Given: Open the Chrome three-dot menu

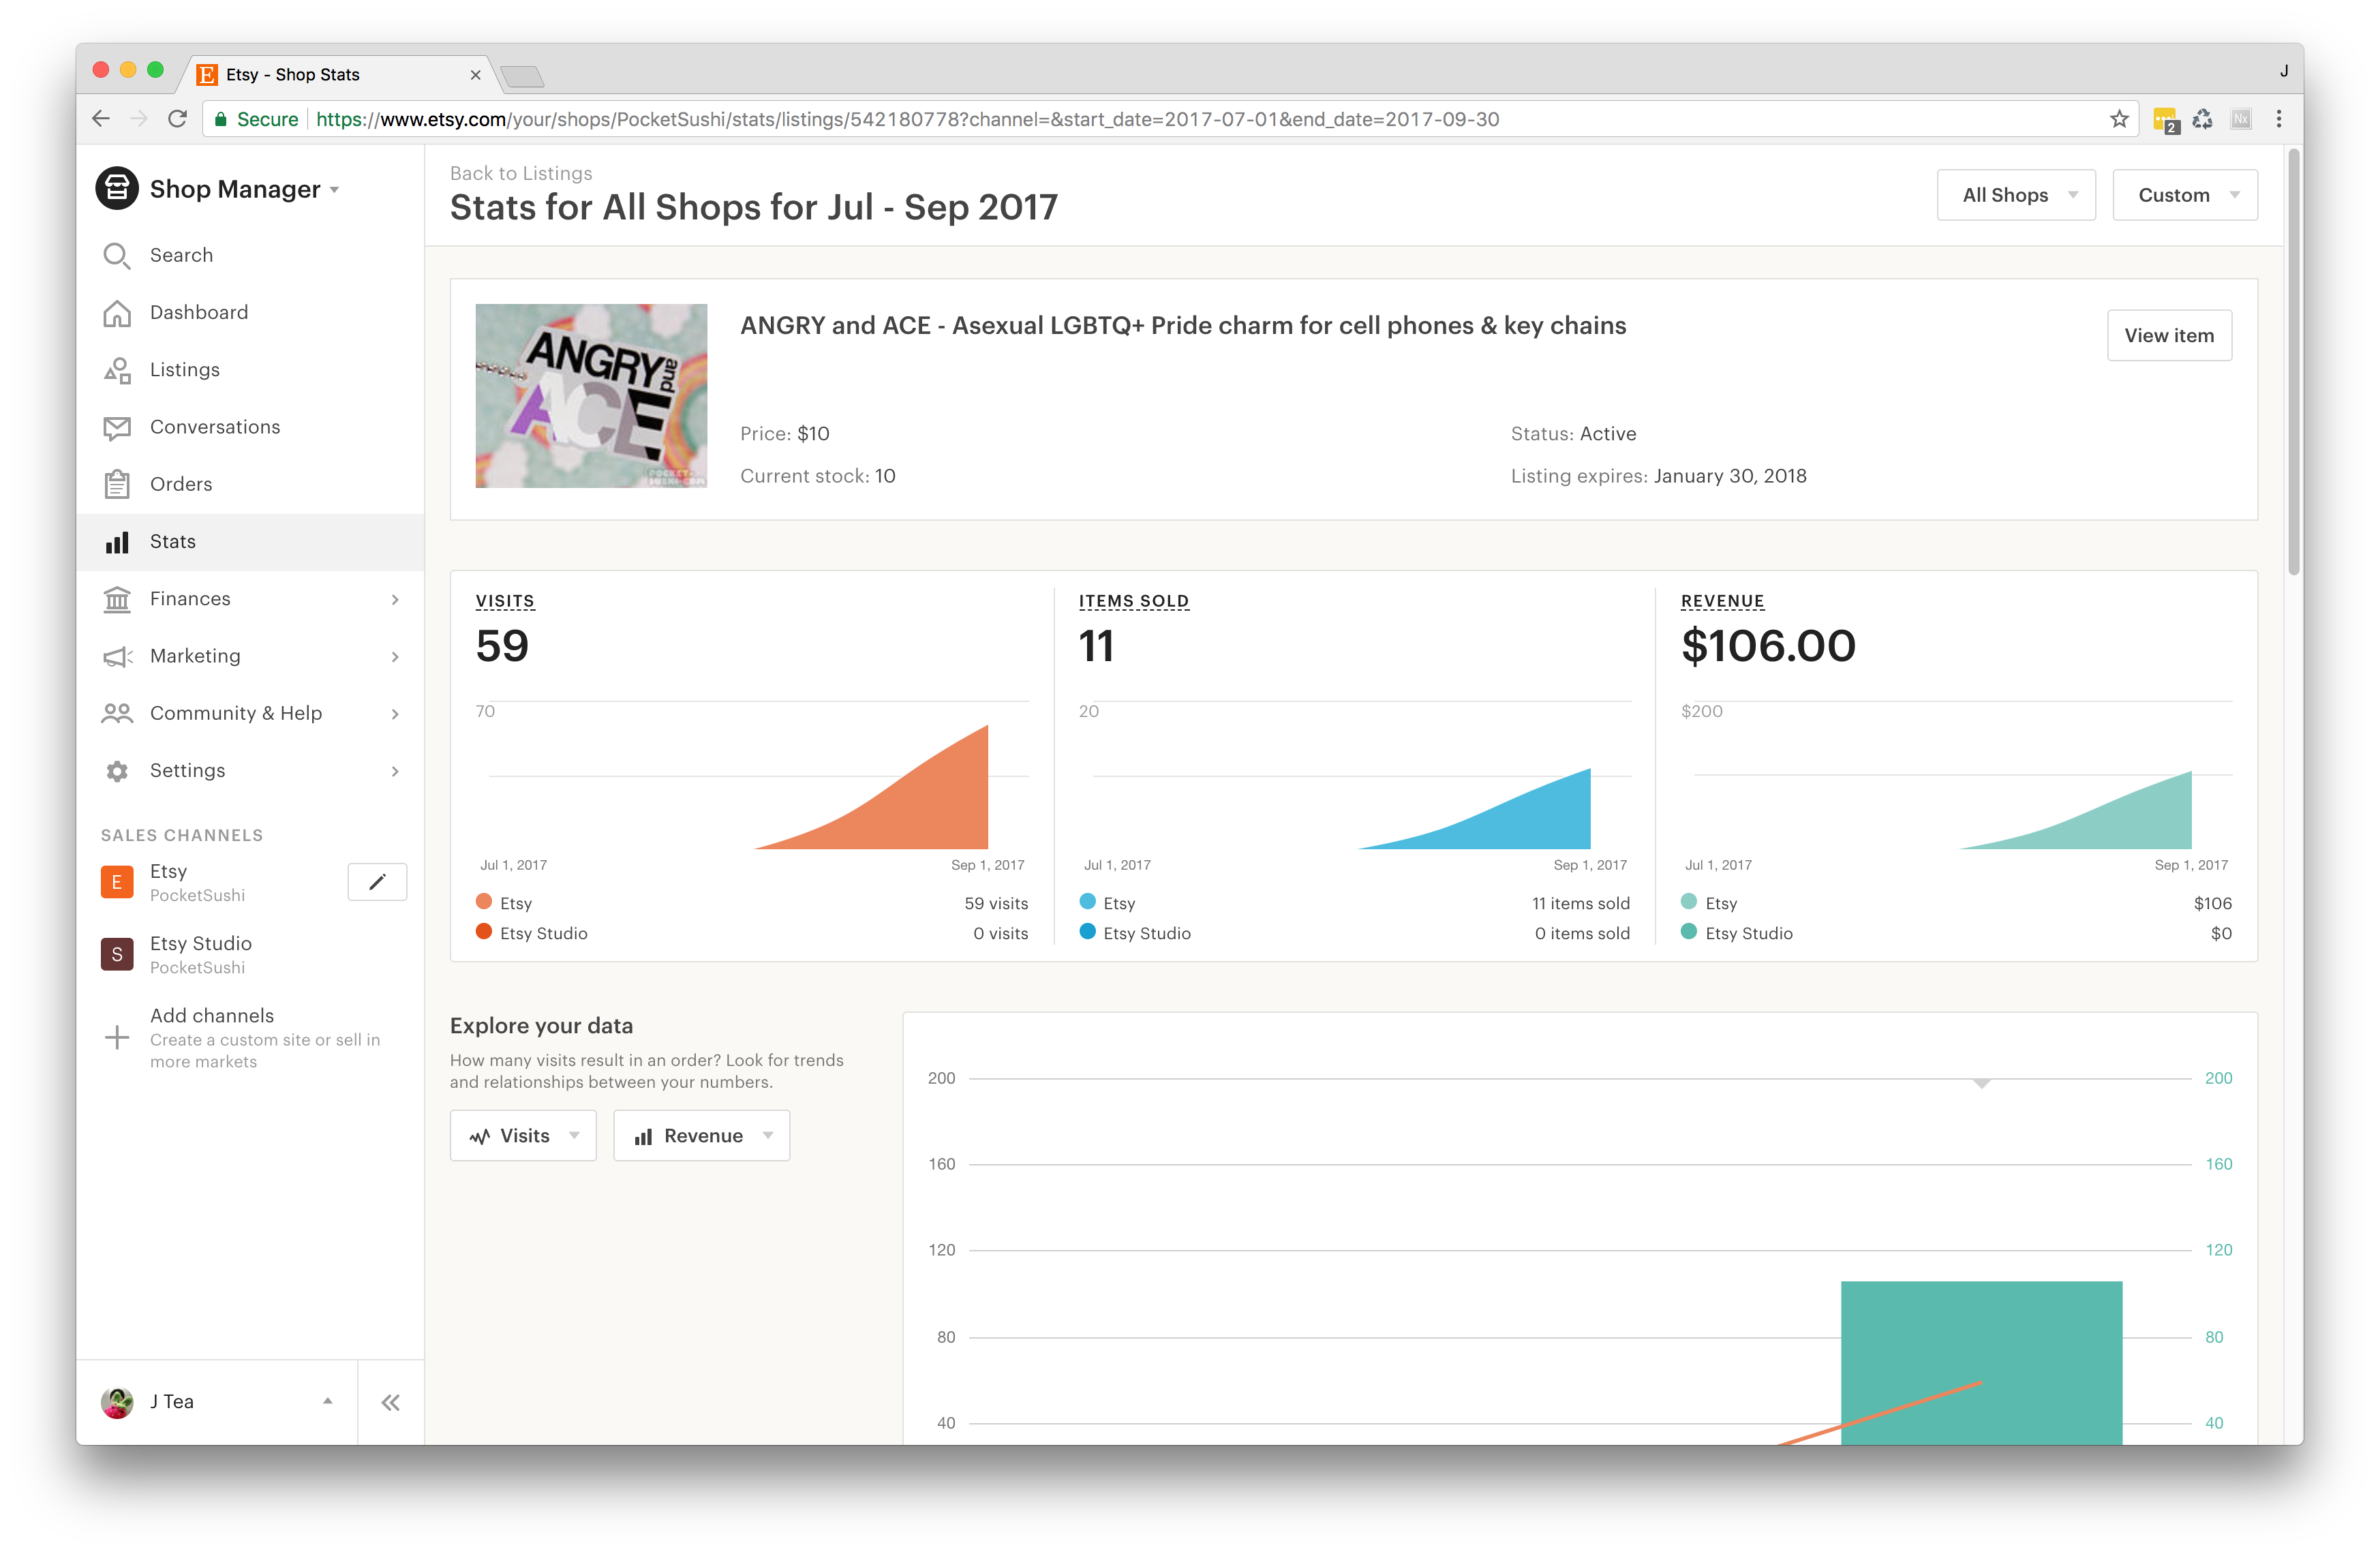Looking at the screenshot, I should tap(2279, 119).
